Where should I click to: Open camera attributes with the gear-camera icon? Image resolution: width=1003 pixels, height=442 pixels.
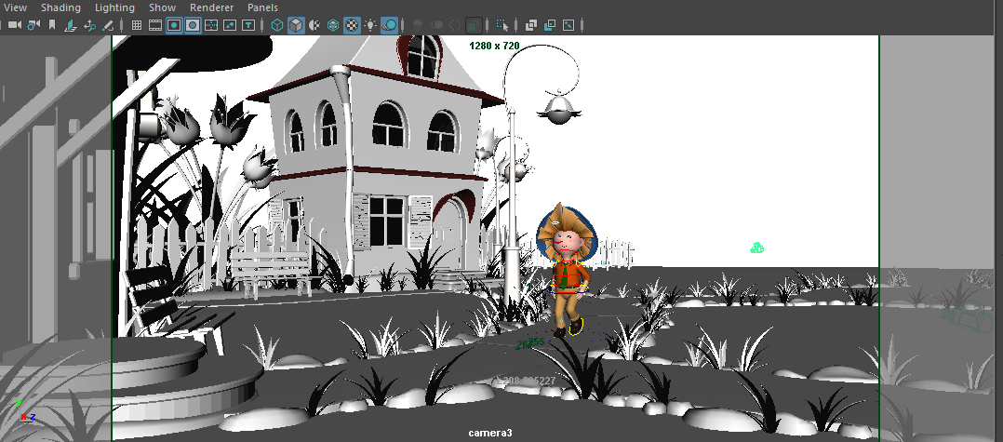tap(33, 25)
